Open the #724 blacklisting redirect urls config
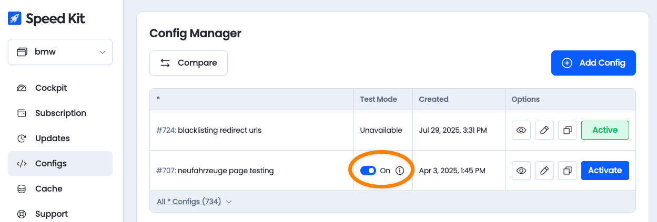657x222 pixels. pos(209,130)
